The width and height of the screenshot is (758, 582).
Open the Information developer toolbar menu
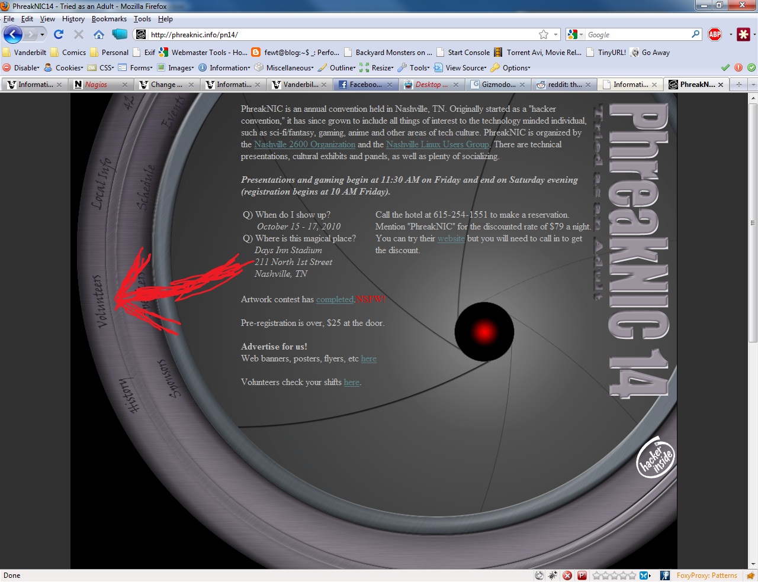(224, 67)
